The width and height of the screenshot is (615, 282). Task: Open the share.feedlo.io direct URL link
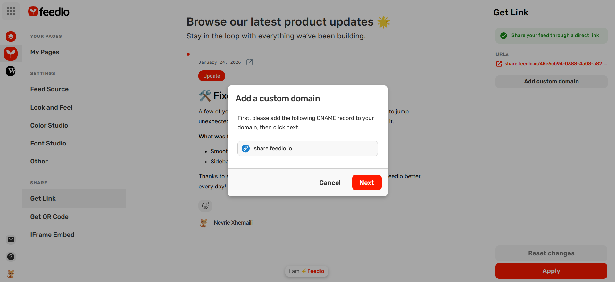tap(555, 64)
